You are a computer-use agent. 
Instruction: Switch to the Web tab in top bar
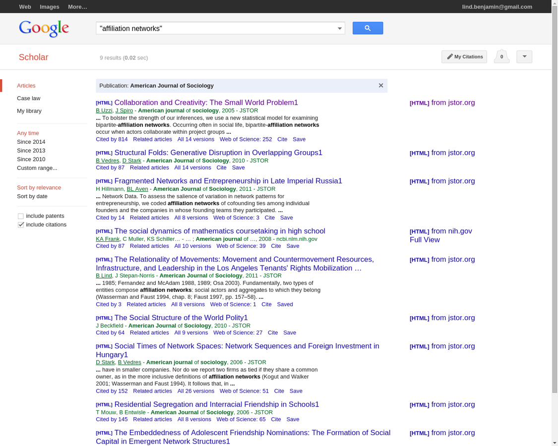[25, 7]
